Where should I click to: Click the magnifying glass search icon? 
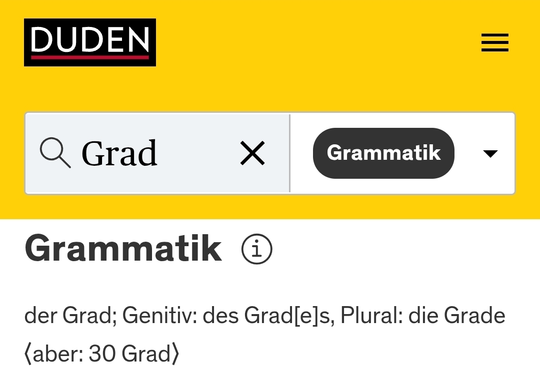coord(55,152)
